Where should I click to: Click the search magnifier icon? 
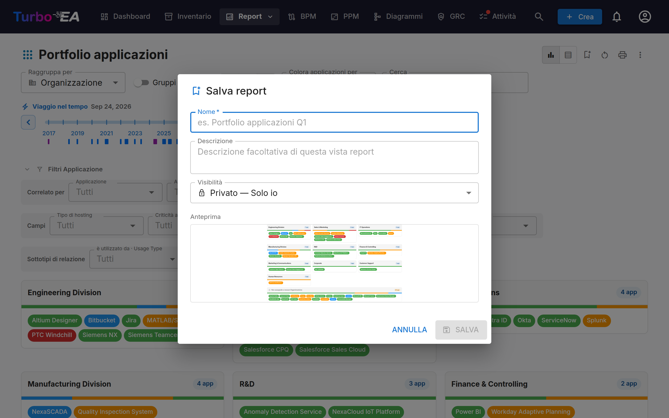(539, 16)
